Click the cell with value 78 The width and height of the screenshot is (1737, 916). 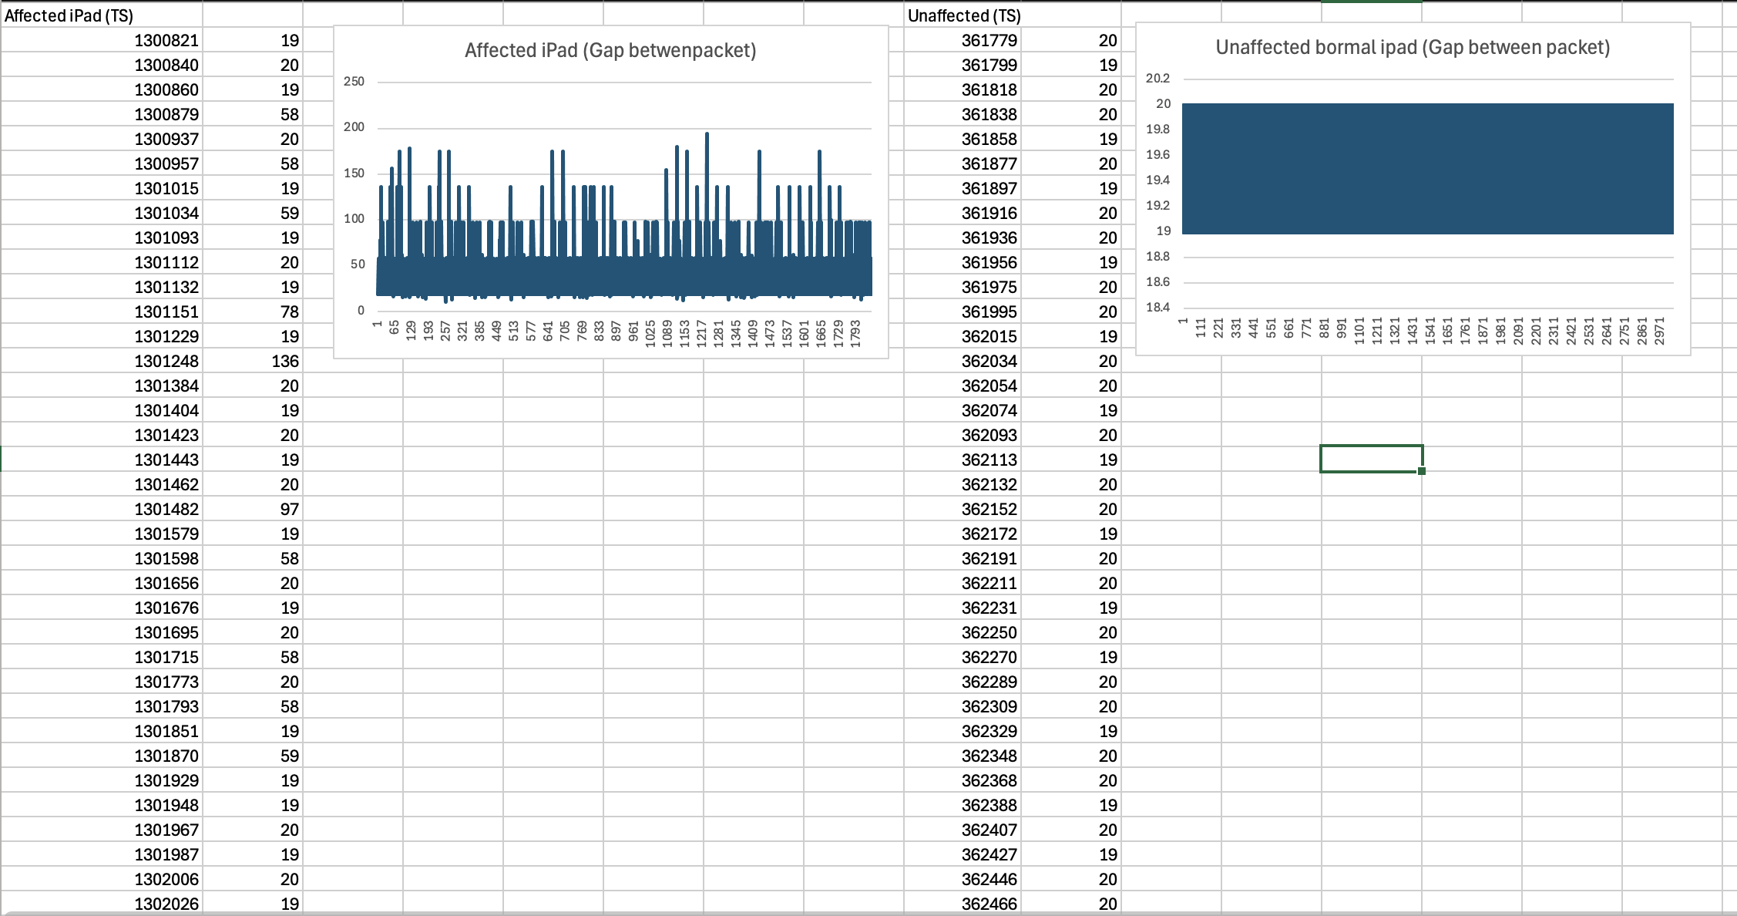coord(289,312)
